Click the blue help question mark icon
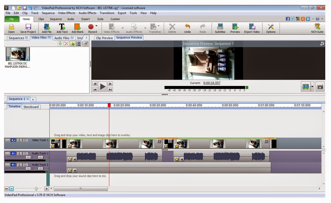The image size is (331, 203). (x=317, y=19)
